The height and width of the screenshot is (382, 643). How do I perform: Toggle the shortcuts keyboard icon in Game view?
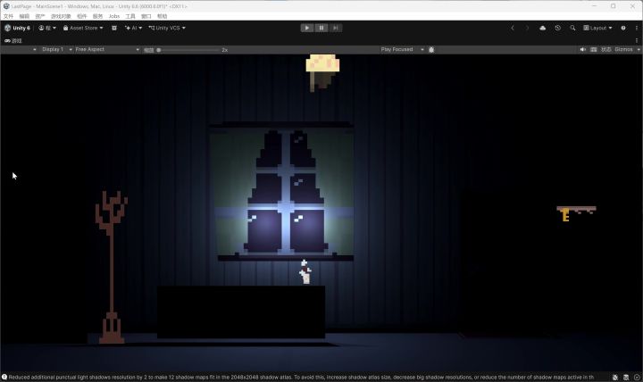tap(593, 50)
